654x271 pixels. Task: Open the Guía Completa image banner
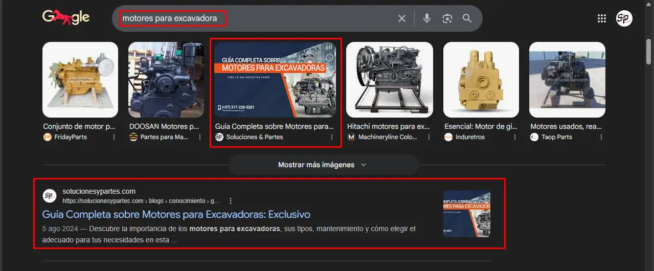tap(275, 80)
